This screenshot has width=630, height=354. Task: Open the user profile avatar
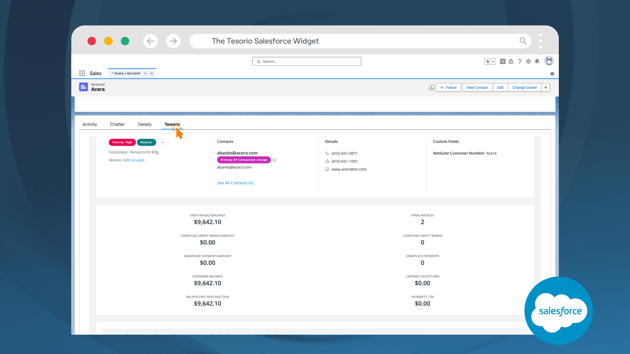[x=549, y=61]
